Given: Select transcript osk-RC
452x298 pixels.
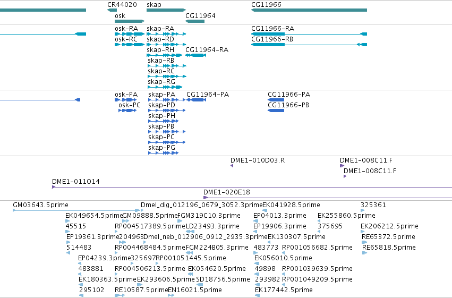Looking at the screenshot, I should click(126, 39).
